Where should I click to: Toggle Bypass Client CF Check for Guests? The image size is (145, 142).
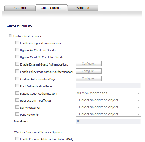(x=17, y=57)
